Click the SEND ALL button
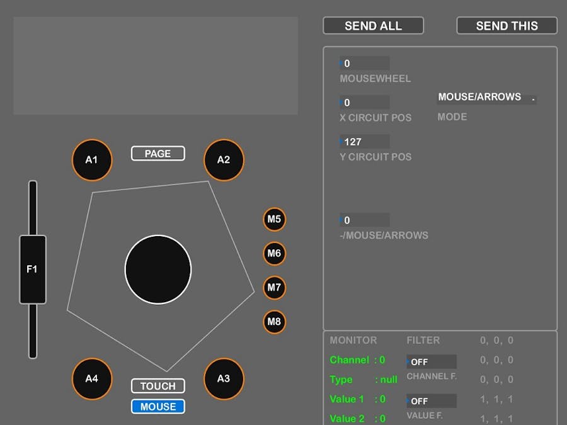Image resolution: width=567 pixels, height=425 pixels. coord(373,25)
